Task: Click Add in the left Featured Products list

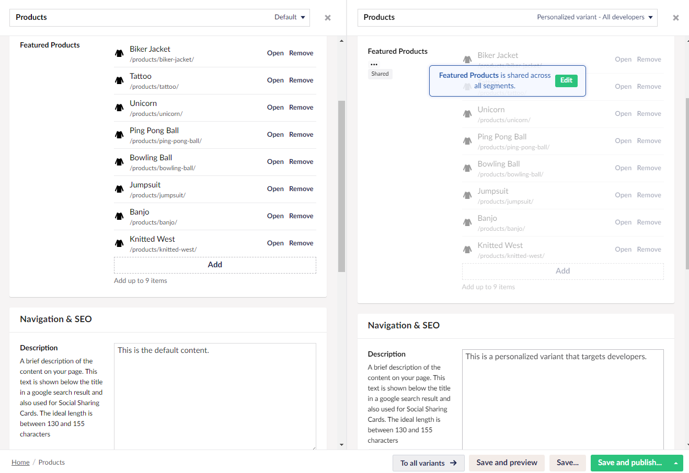Action: 215,265
